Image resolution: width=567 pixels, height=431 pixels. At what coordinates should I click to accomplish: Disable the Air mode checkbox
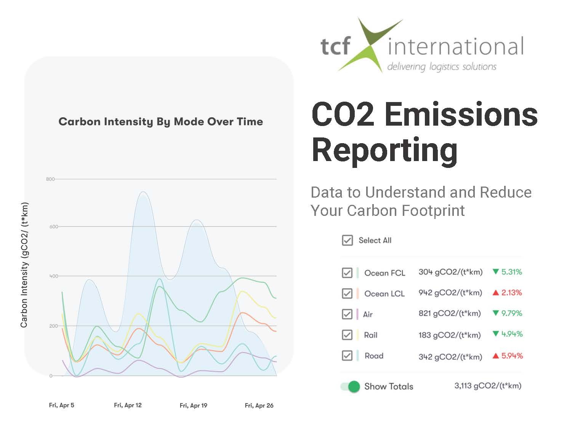[347, 314]
